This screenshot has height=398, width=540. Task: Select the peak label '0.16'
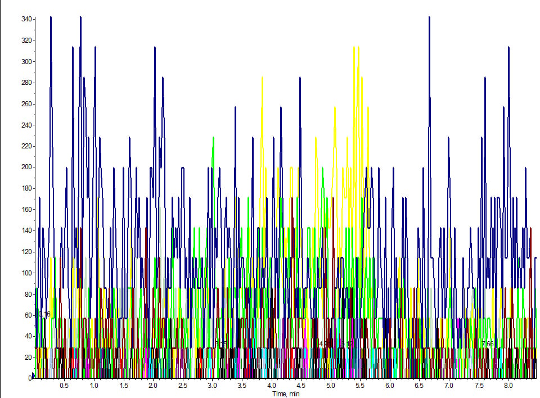[x=44, y=314]
